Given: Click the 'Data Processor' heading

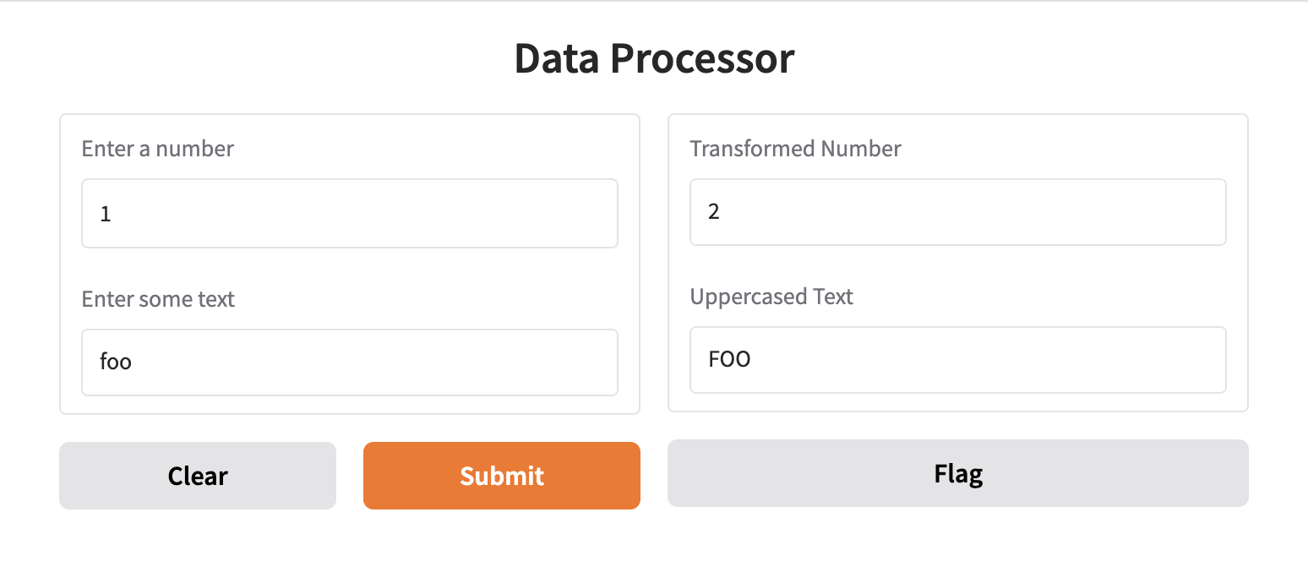Looking at the screenshot, I should pos(654,58).
